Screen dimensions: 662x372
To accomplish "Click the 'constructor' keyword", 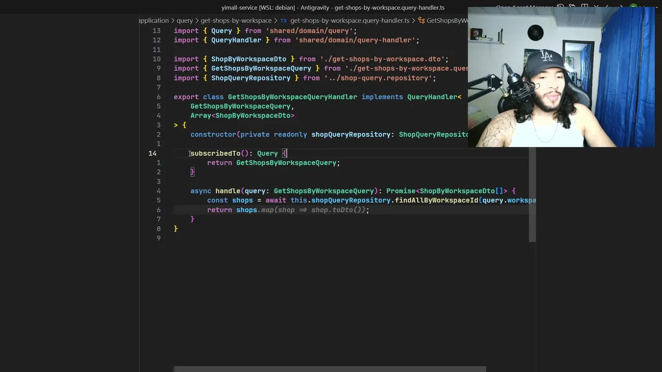I will (x=213, y=135).
